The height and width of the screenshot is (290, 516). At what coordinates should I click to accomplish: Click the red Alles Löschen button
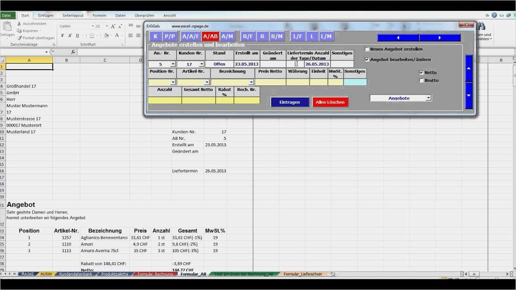click(x=330, y=102)
